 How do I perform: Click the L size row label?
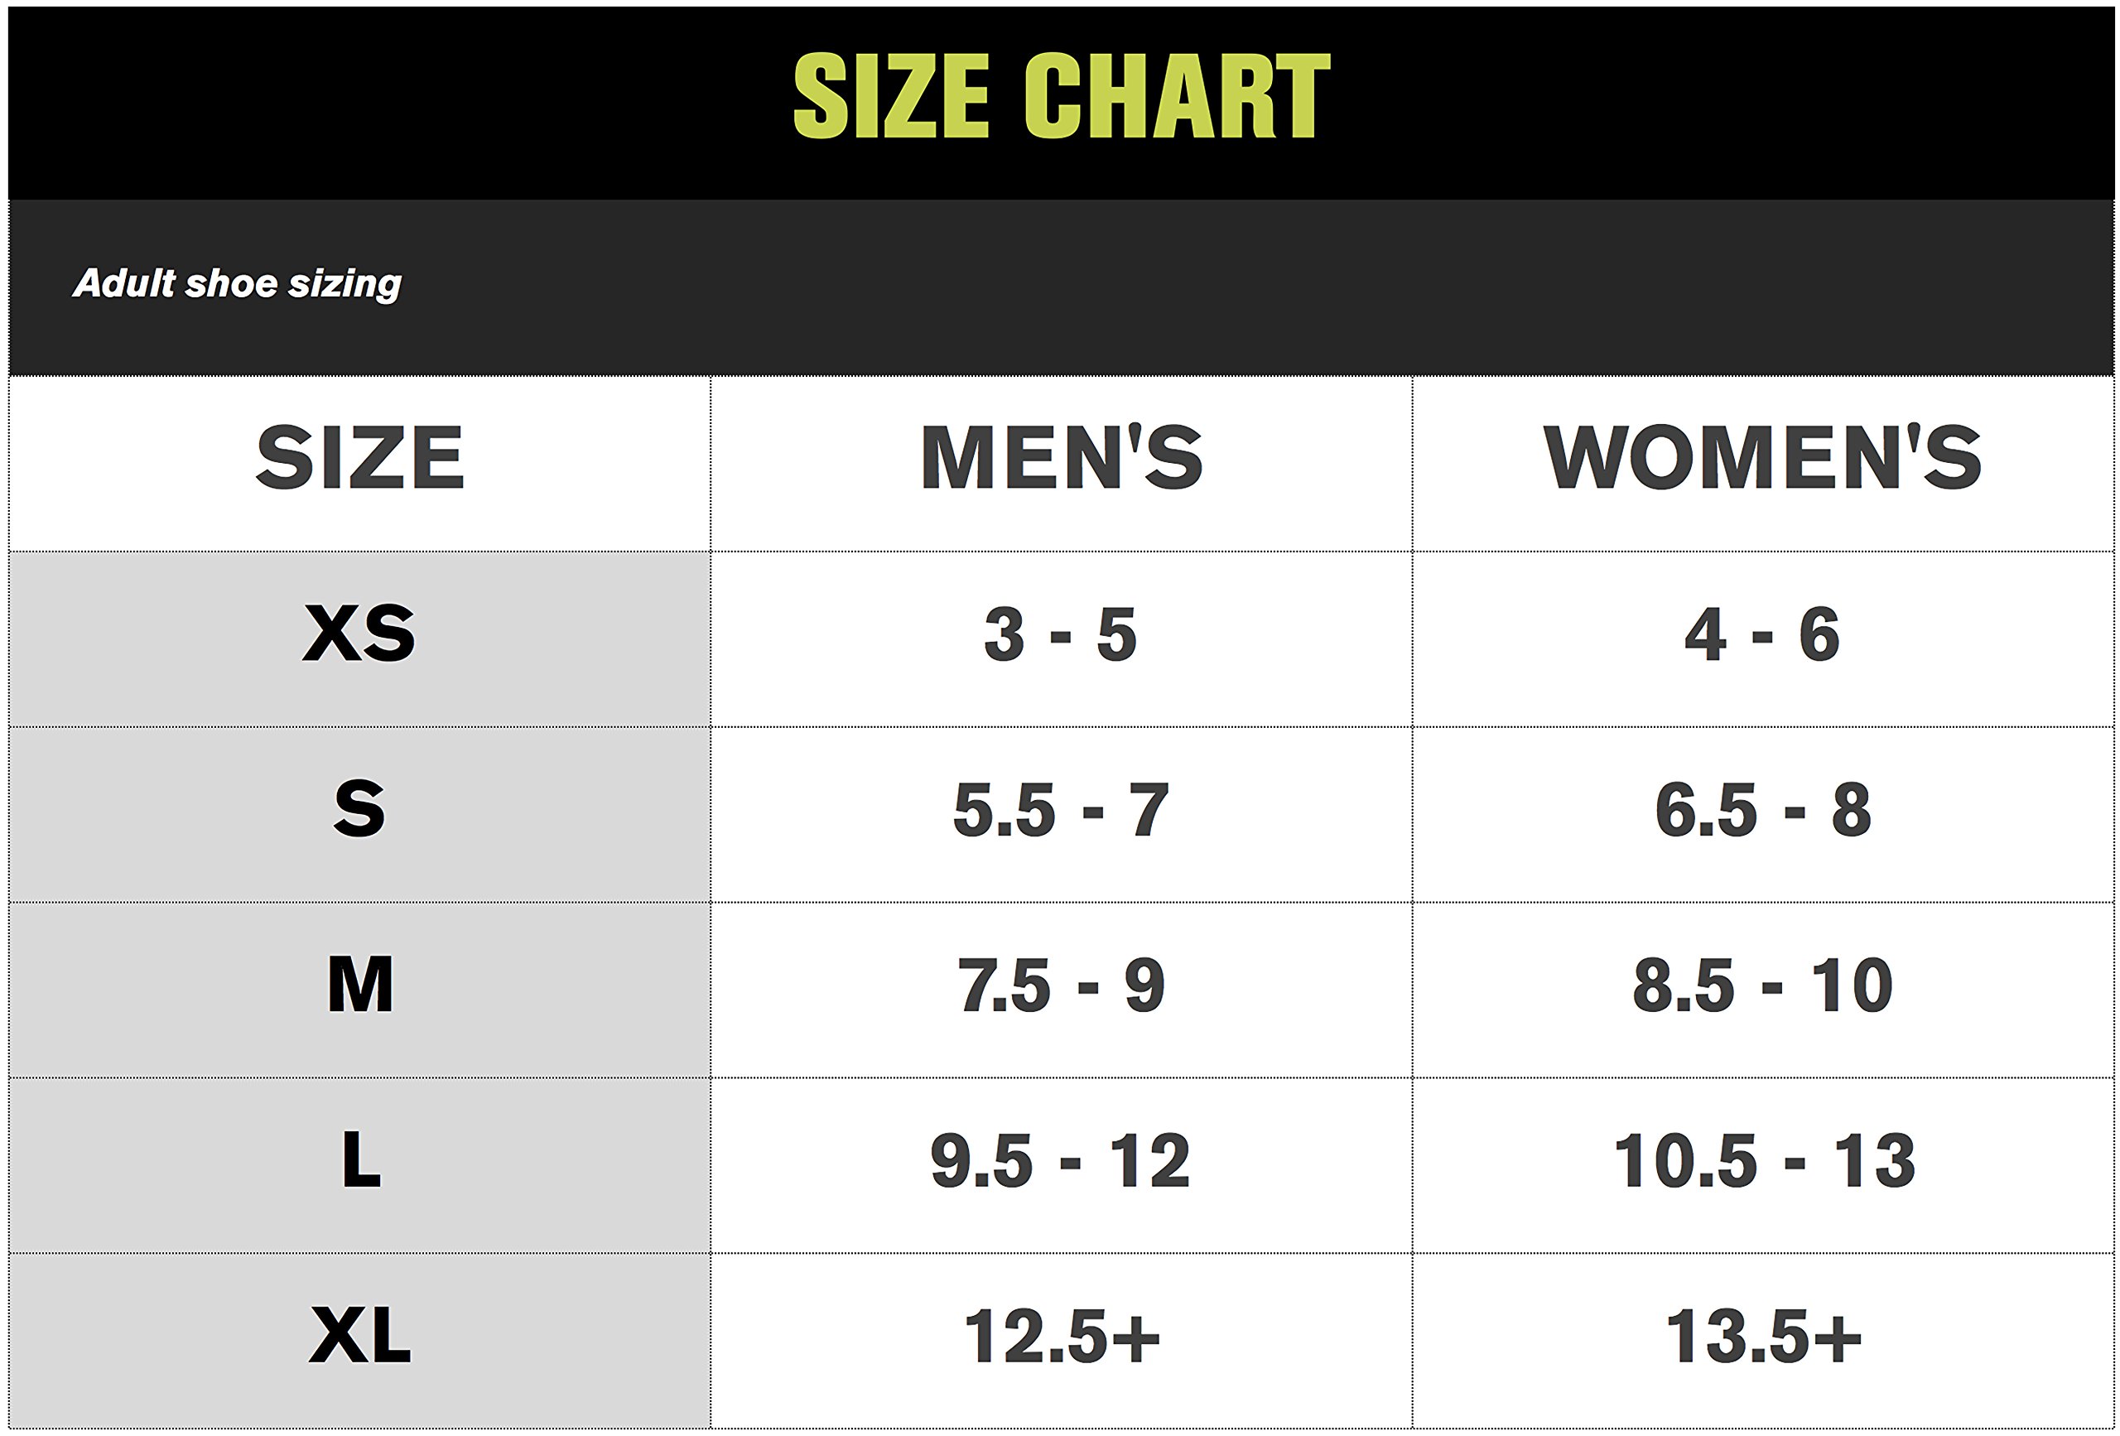coord(359,1160)
